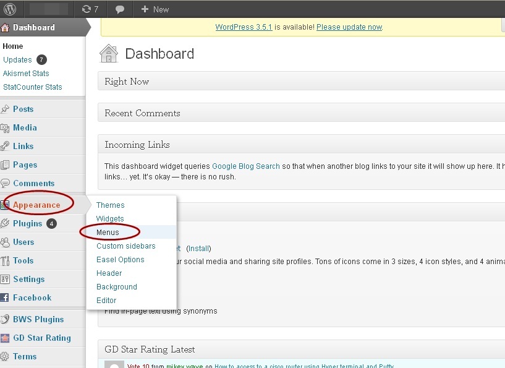Follow the WordPress 3.5.1 link
Viewport: 505px width, 368px height.
[x=244, y=27]
